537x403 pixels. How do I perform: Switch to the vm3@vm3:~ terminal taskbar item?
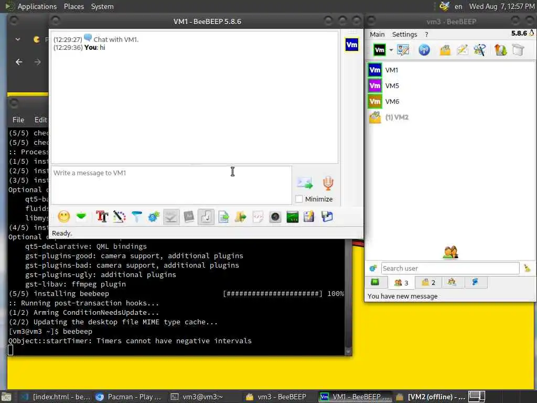point(202,397)
